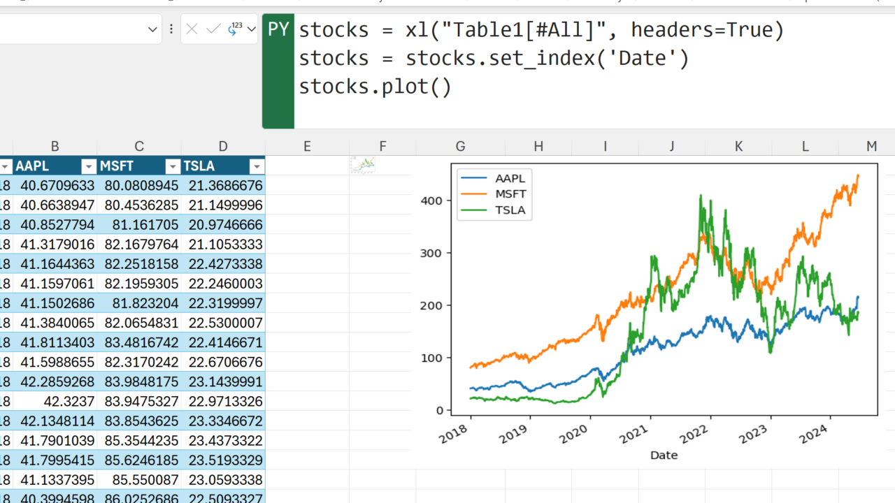The image size is (895, 503).
Task: Click the green PY badge
Action: tap(278, 29)
